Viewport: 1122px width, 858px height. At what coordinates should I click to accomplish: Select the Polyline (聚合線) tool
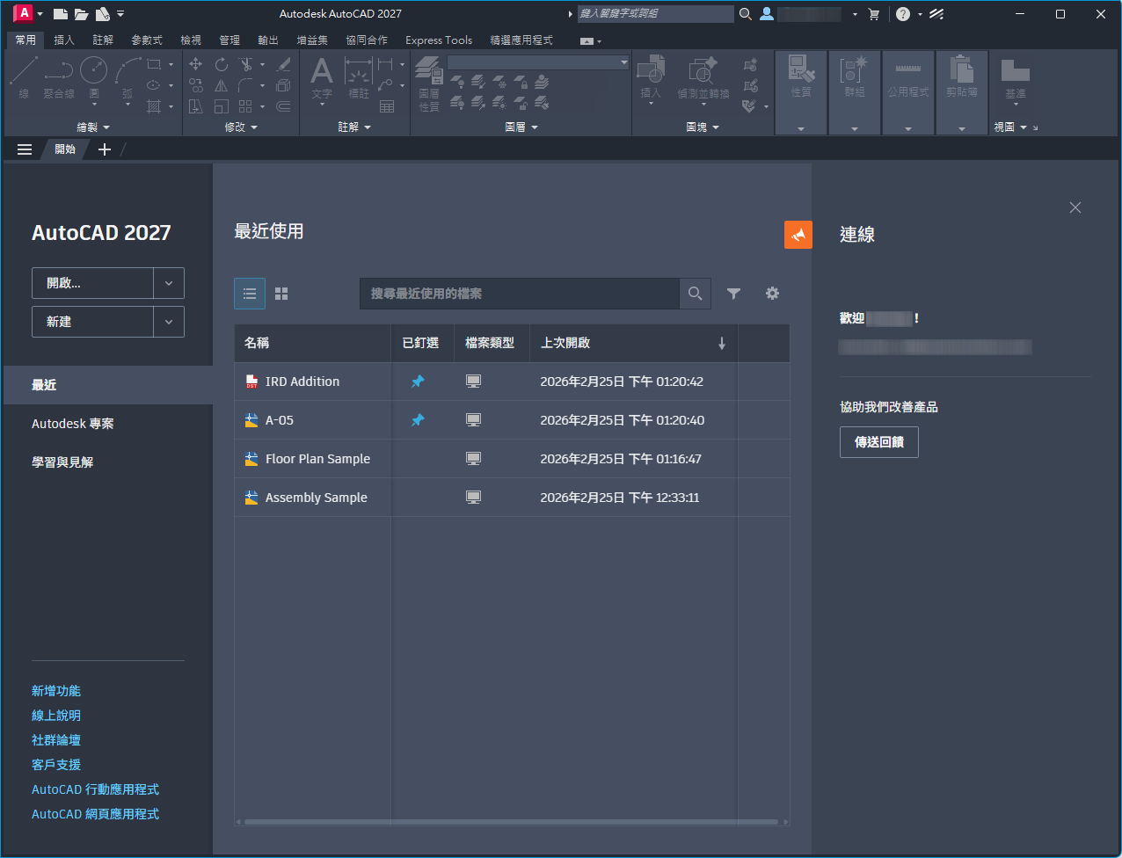[59, 77]
